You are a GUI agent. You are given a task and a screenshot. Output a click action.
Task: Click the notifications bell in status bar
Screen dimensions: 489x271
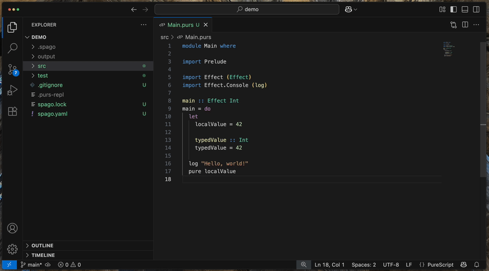click(x=477, y=265)
